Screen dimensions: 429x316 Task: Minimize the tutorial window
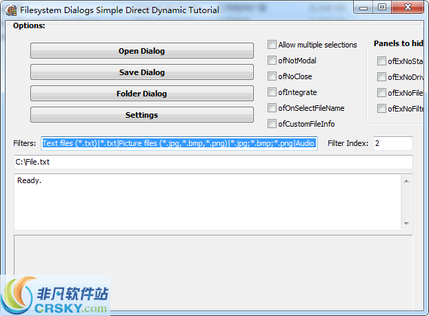[x=363, y=8]
